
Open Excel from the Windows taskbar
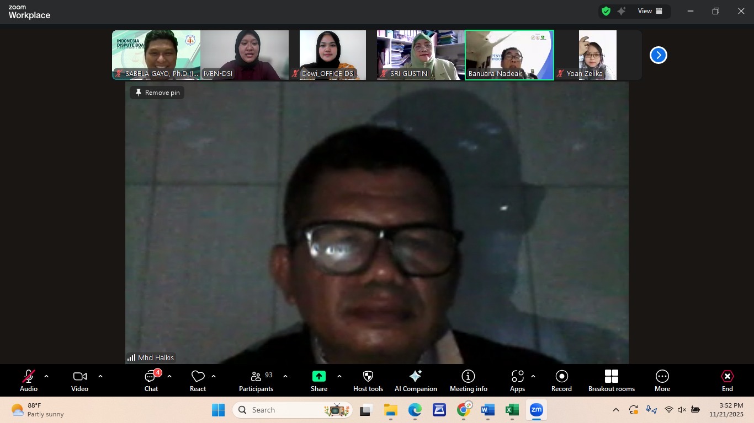click(x=512, y=410)
